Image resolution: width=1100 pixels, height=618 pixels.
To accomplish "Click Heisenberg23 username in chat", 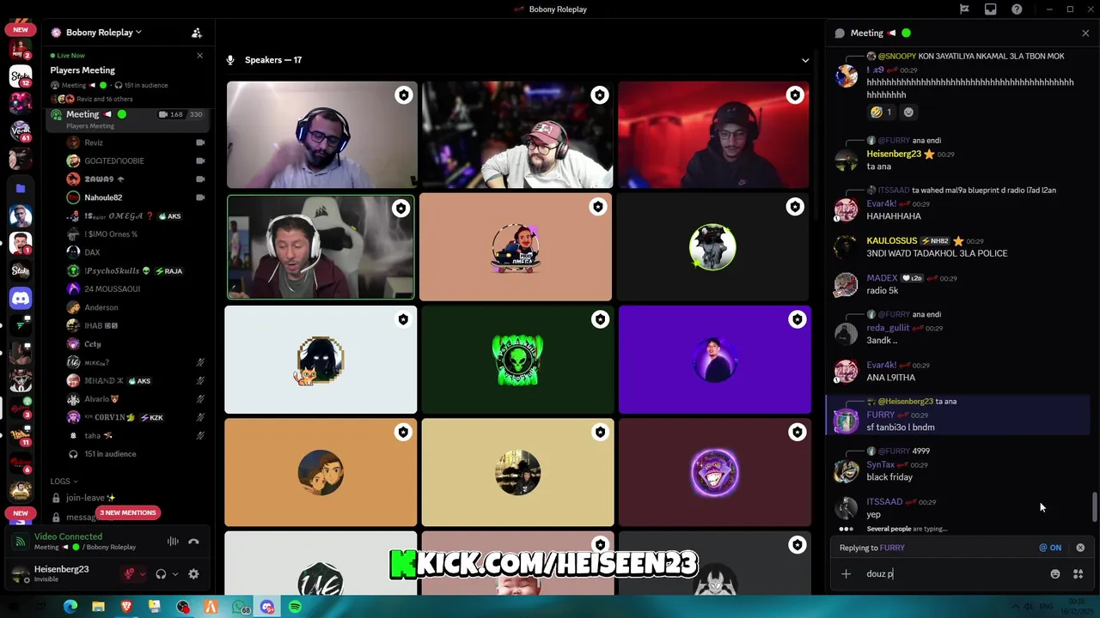I will coord(894,154).
